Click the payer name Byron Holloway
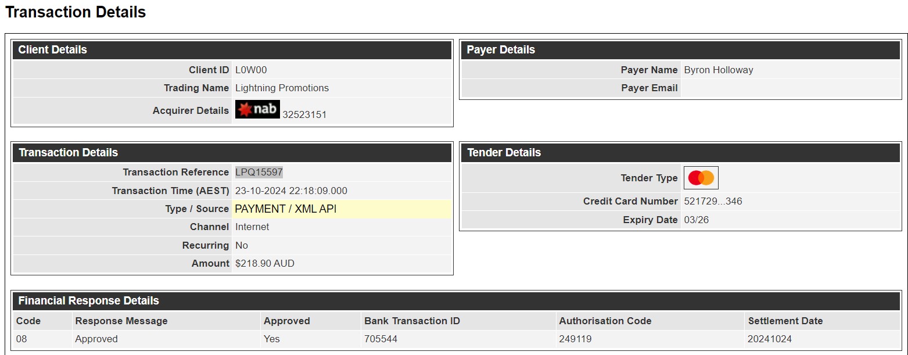908x355 pixels. pos(719,70)
